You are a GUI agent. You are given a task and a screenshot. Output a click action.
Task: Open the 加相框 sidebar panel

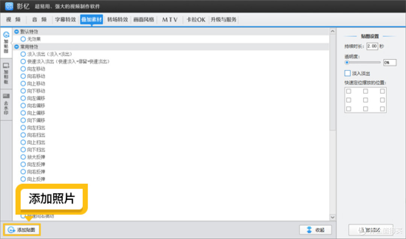[x=6, y=74]
